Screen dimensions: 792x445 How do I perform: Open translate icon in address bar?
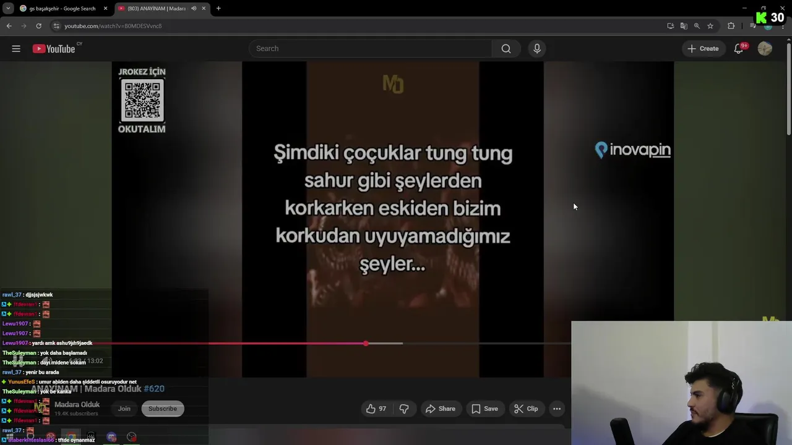pos(684,26)
